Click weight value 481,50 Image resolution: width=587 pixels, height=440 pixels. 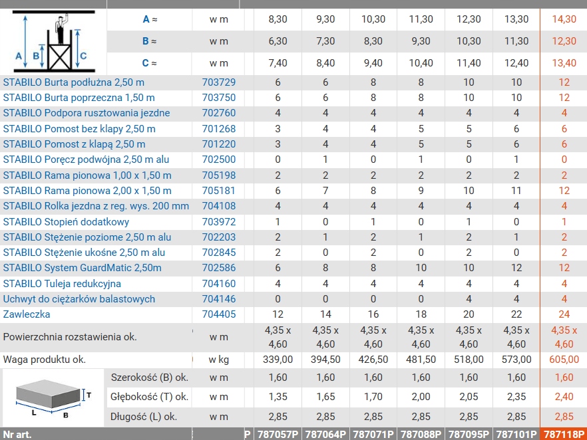pyautogui.click(x=421, y=360)
